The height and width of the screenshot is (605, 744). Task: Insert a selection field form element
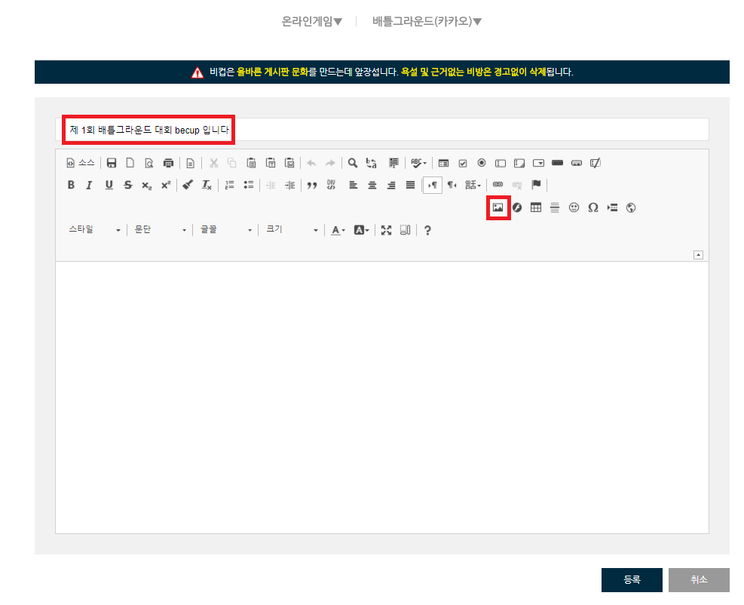pyautogui.click(x=538, y=163)
